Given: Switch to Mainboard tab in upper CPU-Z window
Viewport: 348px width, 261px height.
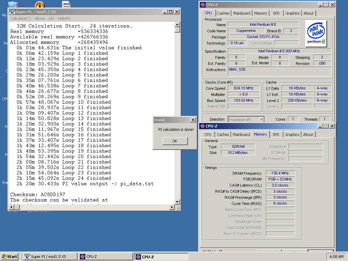Looking at the screenshot, I should [242, 13].
